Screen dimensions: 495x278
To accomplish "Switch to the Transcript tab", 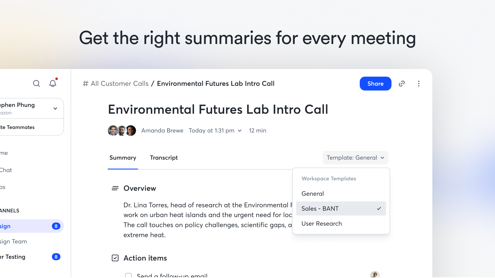I will [x=164, y=158].
